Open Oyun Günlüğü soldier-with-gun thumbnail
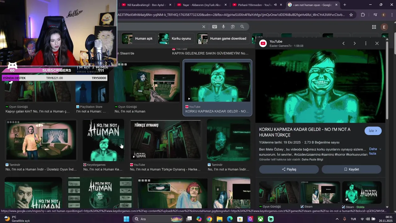The height and width of the screenshot is (223, 396). pyautogui.click(x=147, y=82)
